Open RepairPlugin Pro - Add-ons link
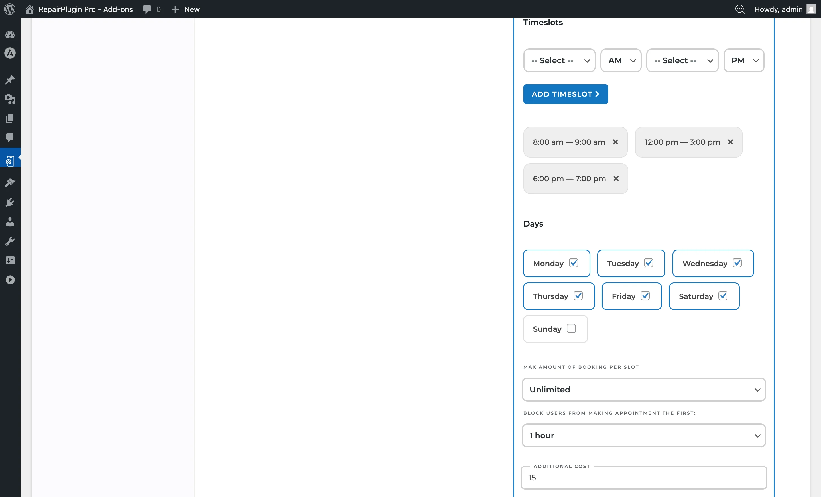This screenshot has width=821, height=497. coord(85,9)
